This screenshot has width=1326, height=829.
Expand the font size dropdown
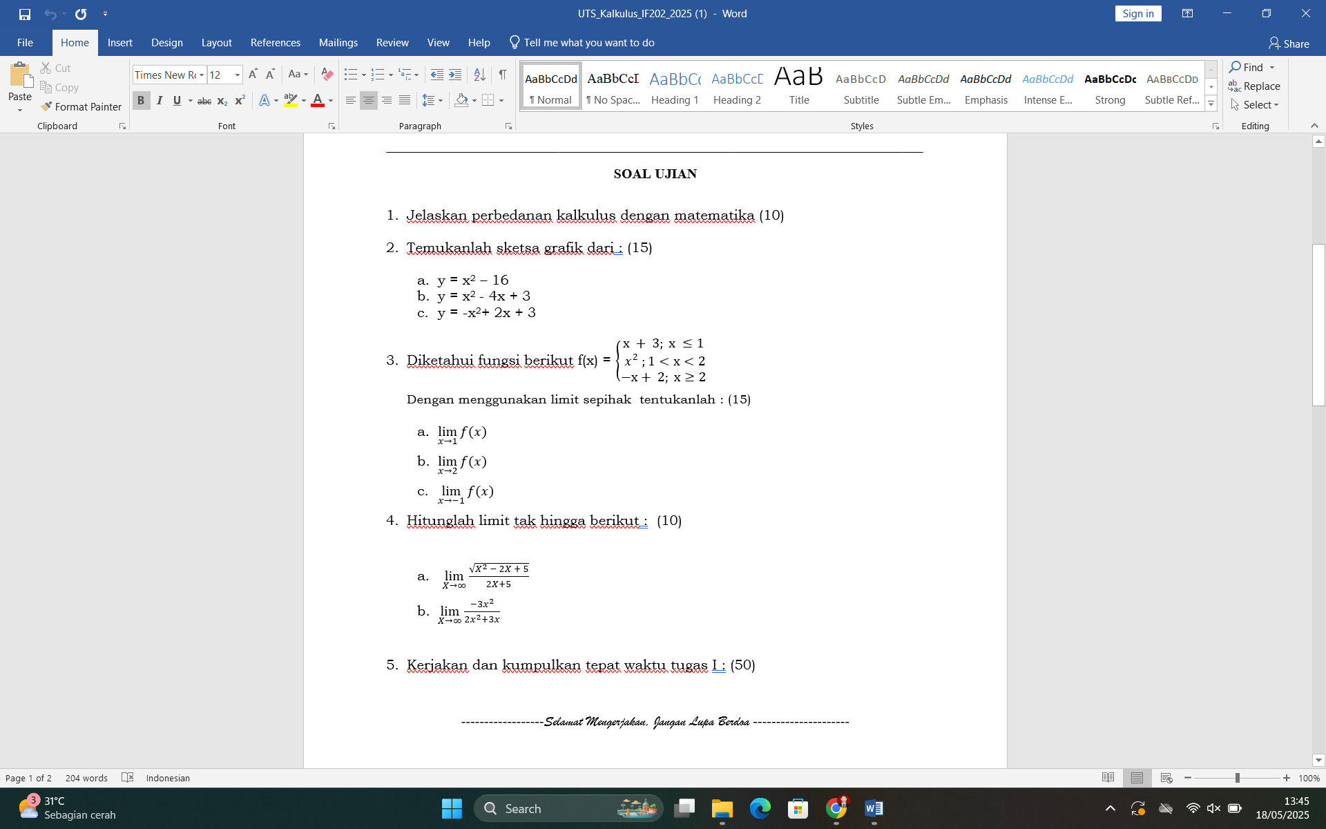(x=237, y=75)
